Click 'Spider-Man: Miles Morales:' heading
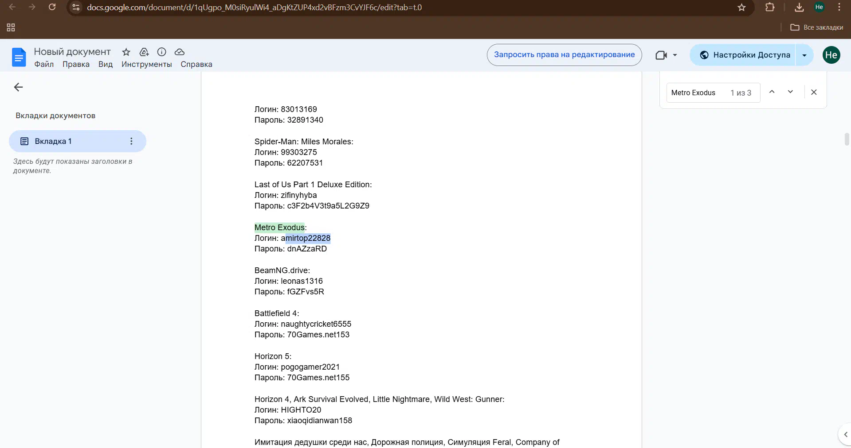Image resolution: width=851 pixels, height=448 pixels. coord(304,142)
